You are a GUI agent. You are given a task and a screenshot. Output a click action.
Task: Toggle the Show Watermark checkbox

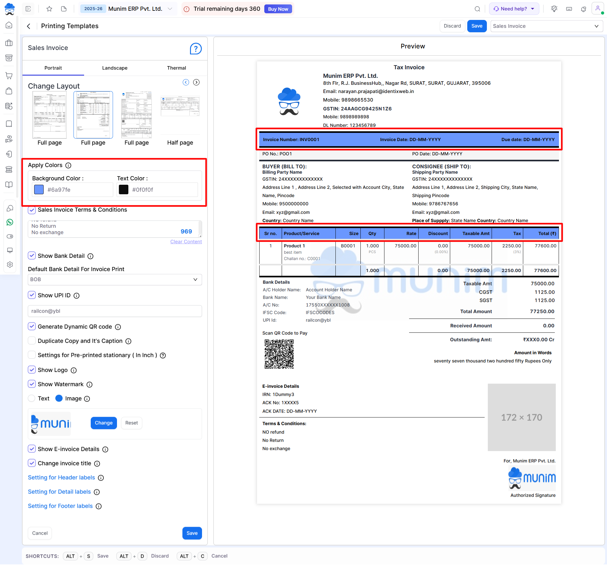32,384
